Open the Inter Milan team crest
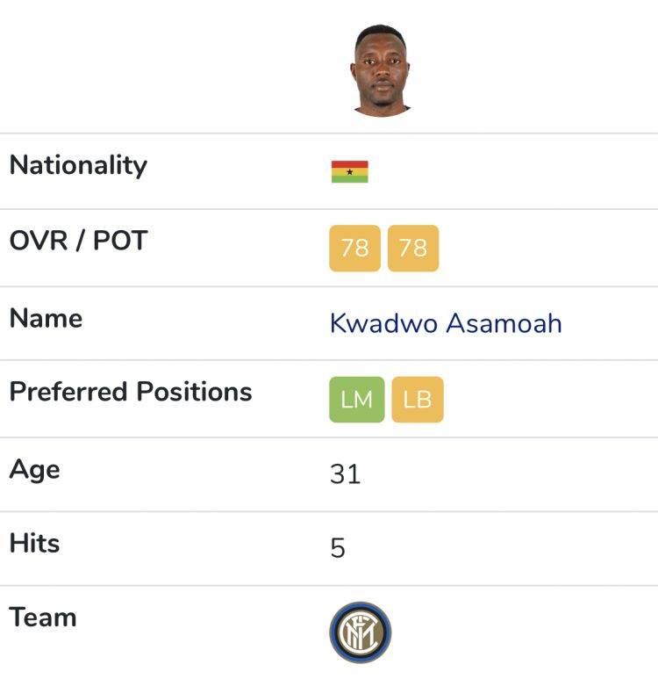This screenshot has width=658, height=679. point(360,632)
